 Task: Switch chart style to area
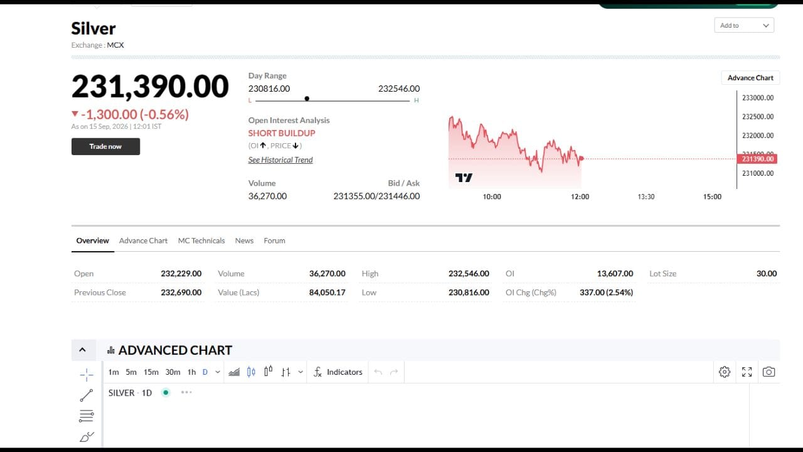(234, 372)
